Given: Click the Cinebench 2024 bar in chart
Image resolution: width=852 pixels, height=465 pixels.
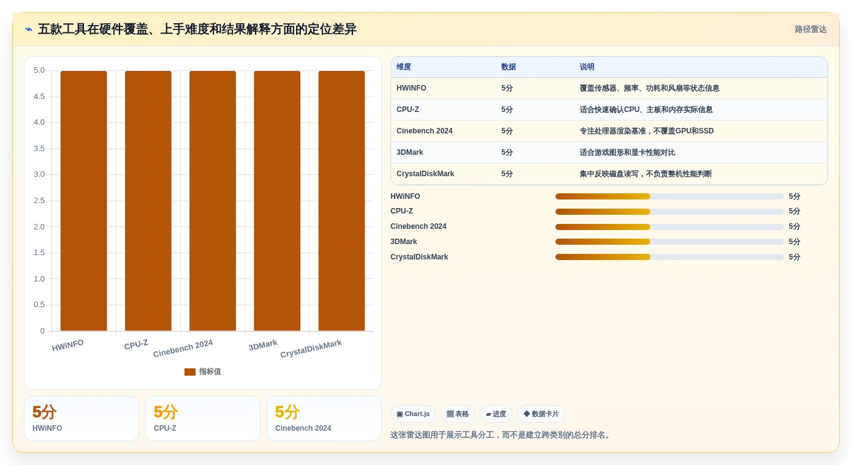Looking at the screenshot, I should (213, 201).
